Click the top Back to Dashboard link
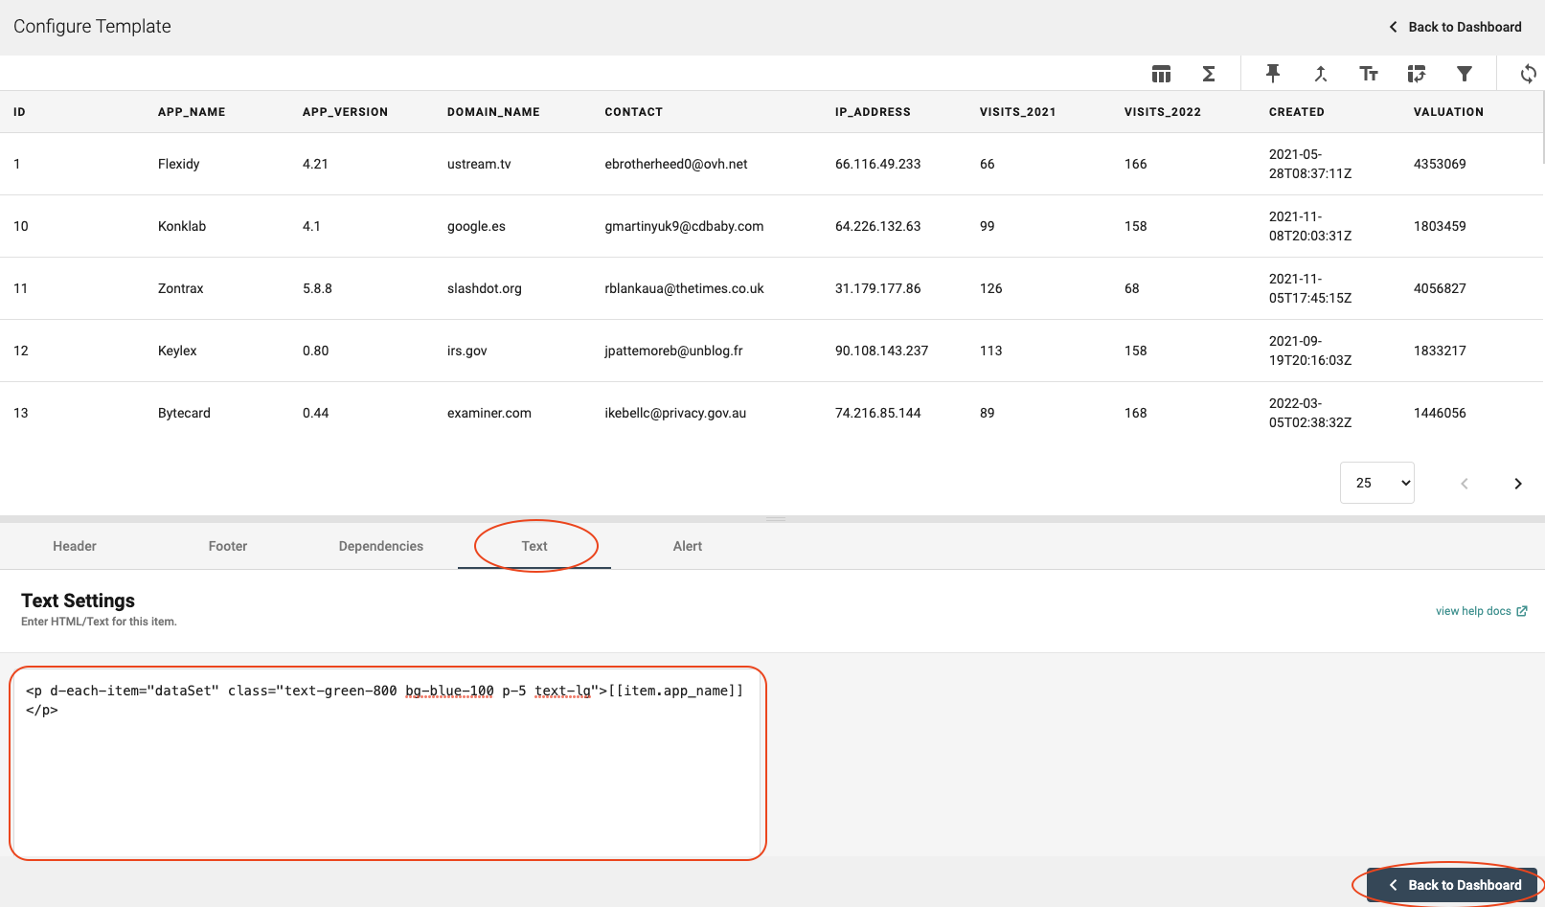The width and height of the screenshot is (1545, 907). point(1455,27)
